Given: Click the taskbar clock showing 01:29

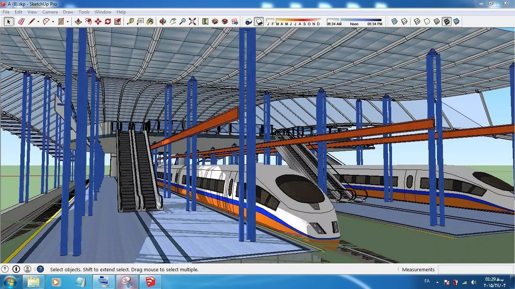Looking at the screenshot, I should point(494,282).
